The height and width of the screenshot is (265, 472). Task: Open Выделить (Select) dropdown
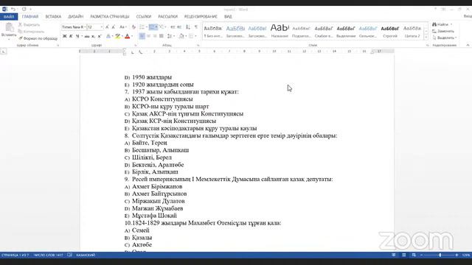[445, 38]
